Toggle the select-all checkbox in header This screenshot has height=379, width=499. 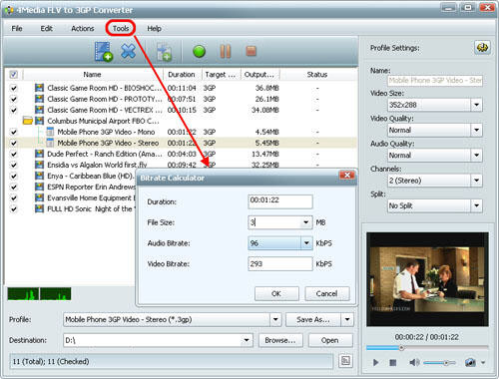(x=14, y=74)
